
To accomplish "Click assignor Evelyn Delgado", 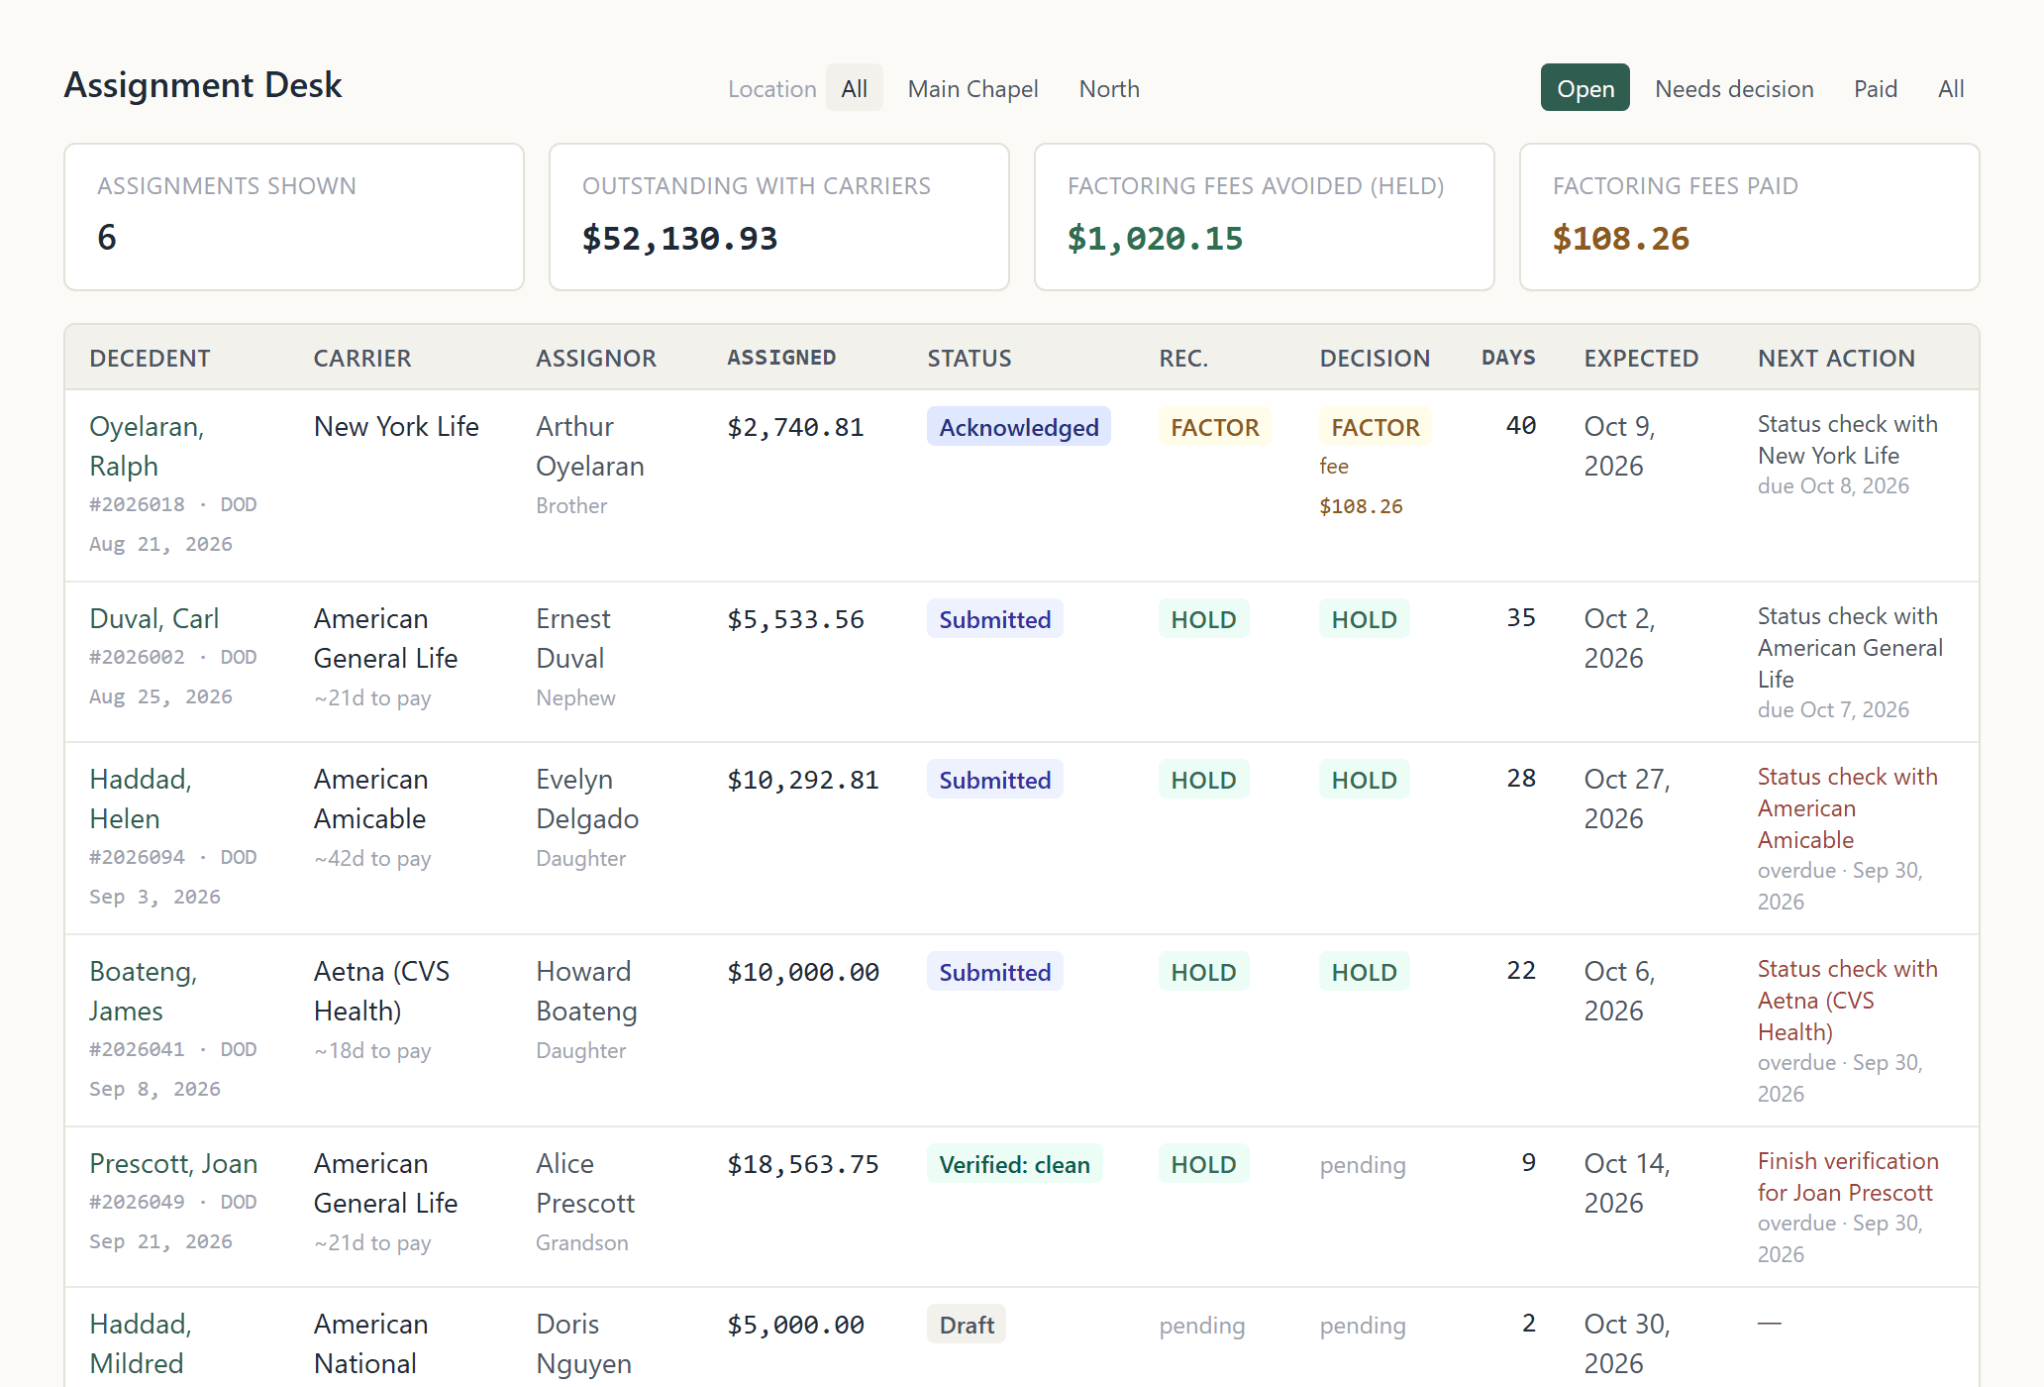I will [587, 799].
